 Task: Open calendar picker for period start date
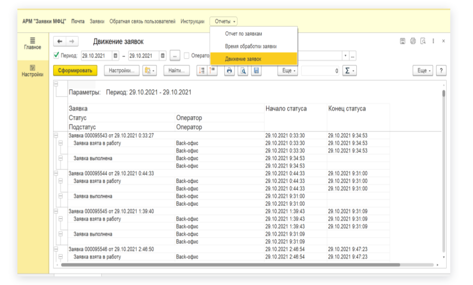tap(116, 56)
